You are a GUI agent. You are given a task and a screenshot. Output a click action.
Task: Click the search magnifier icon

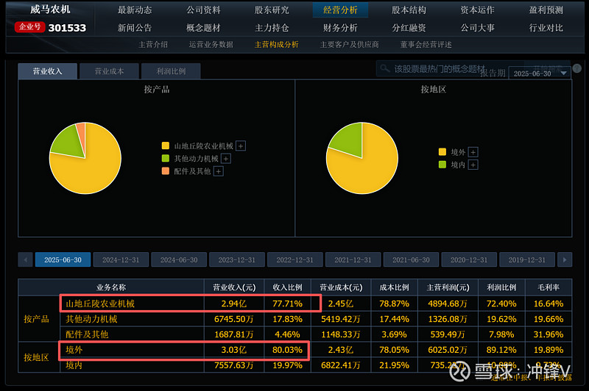click(384, 68)
